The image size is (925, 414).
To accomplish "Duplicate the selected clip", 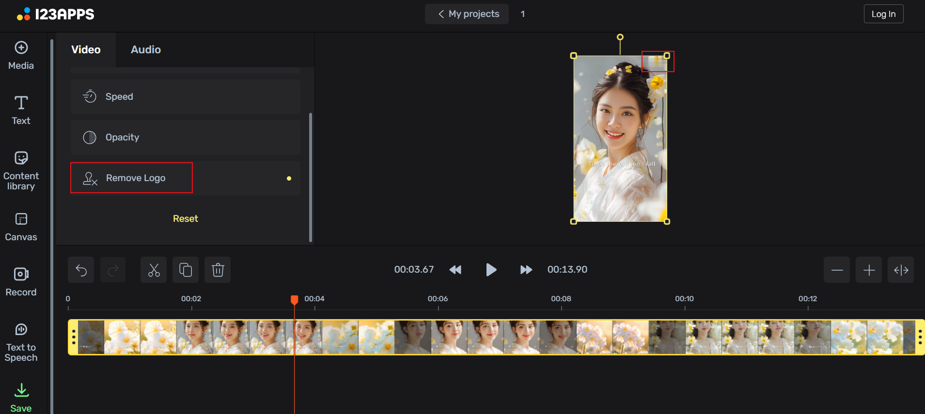I will [186, 270].
